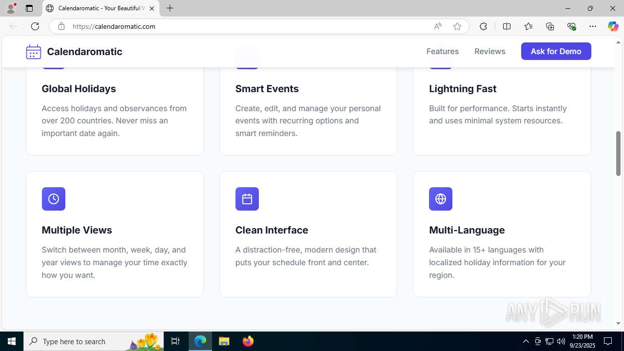Viewport: 624px width, 351px height.
Task: Open the Extensions puzzle icon
Action: coord(483,26)
